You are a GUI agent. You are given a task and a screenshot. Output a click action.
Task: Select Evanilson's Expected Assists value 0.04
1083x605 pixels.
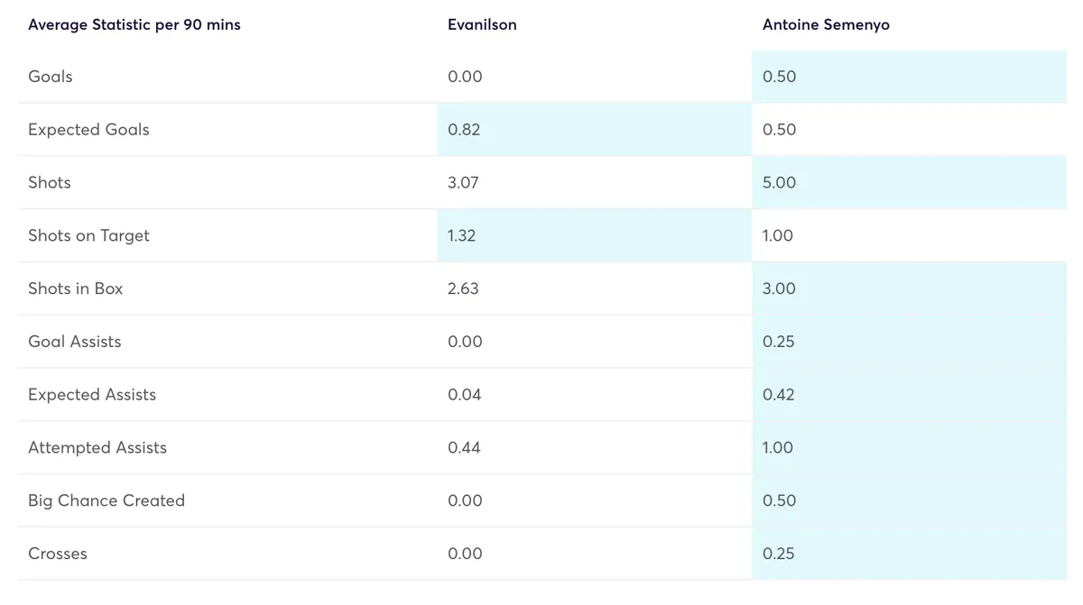[x=465, y=395]
